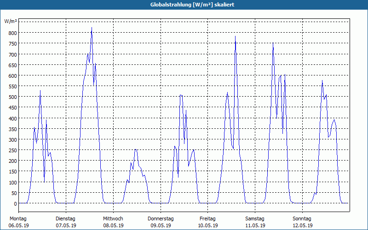Click the 550 y-axis value
The width and height of the screenshot is (368, 230).
click(13, 86)
